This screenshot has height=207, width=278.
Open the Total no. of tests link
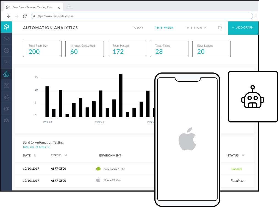click(36, 147)
